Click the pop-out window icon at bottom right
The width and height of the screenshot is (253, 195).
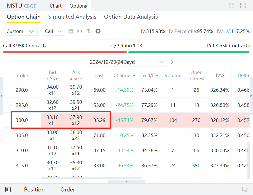(244, 189)
